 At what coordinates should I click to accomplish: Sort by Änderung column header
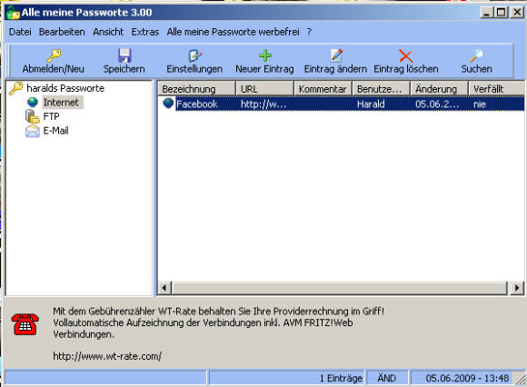[x=439, y=89]
